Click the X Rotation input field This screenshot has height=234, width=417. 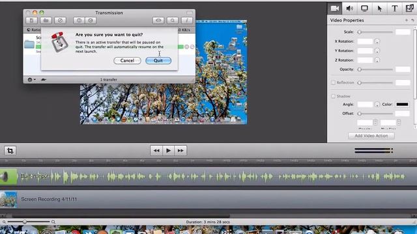pyautogui.click(x=365, y=42)
